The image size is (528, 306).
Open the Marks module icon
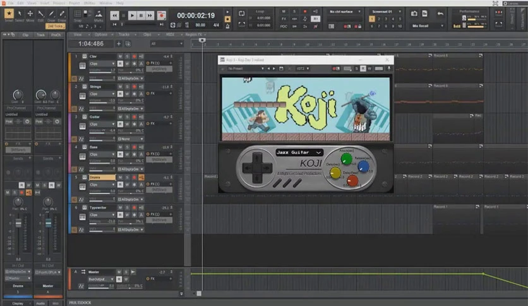click(x=99, y=14)
